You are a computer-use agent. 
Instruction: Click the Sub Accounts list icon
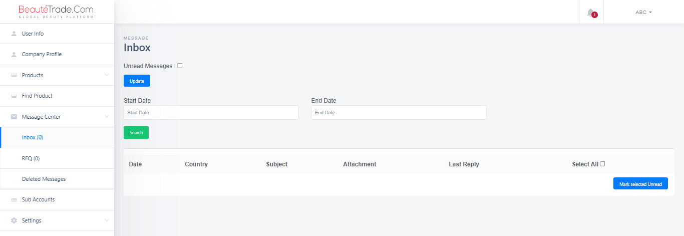(x=14, y=200)
